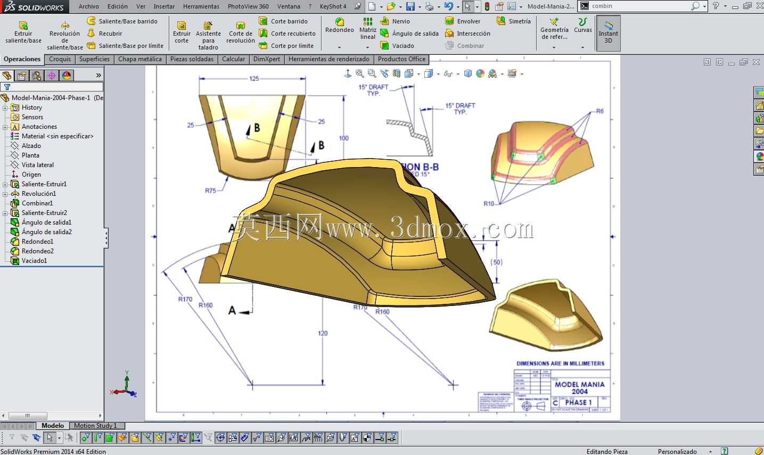Expand the History tree node

tap(5, 107)
